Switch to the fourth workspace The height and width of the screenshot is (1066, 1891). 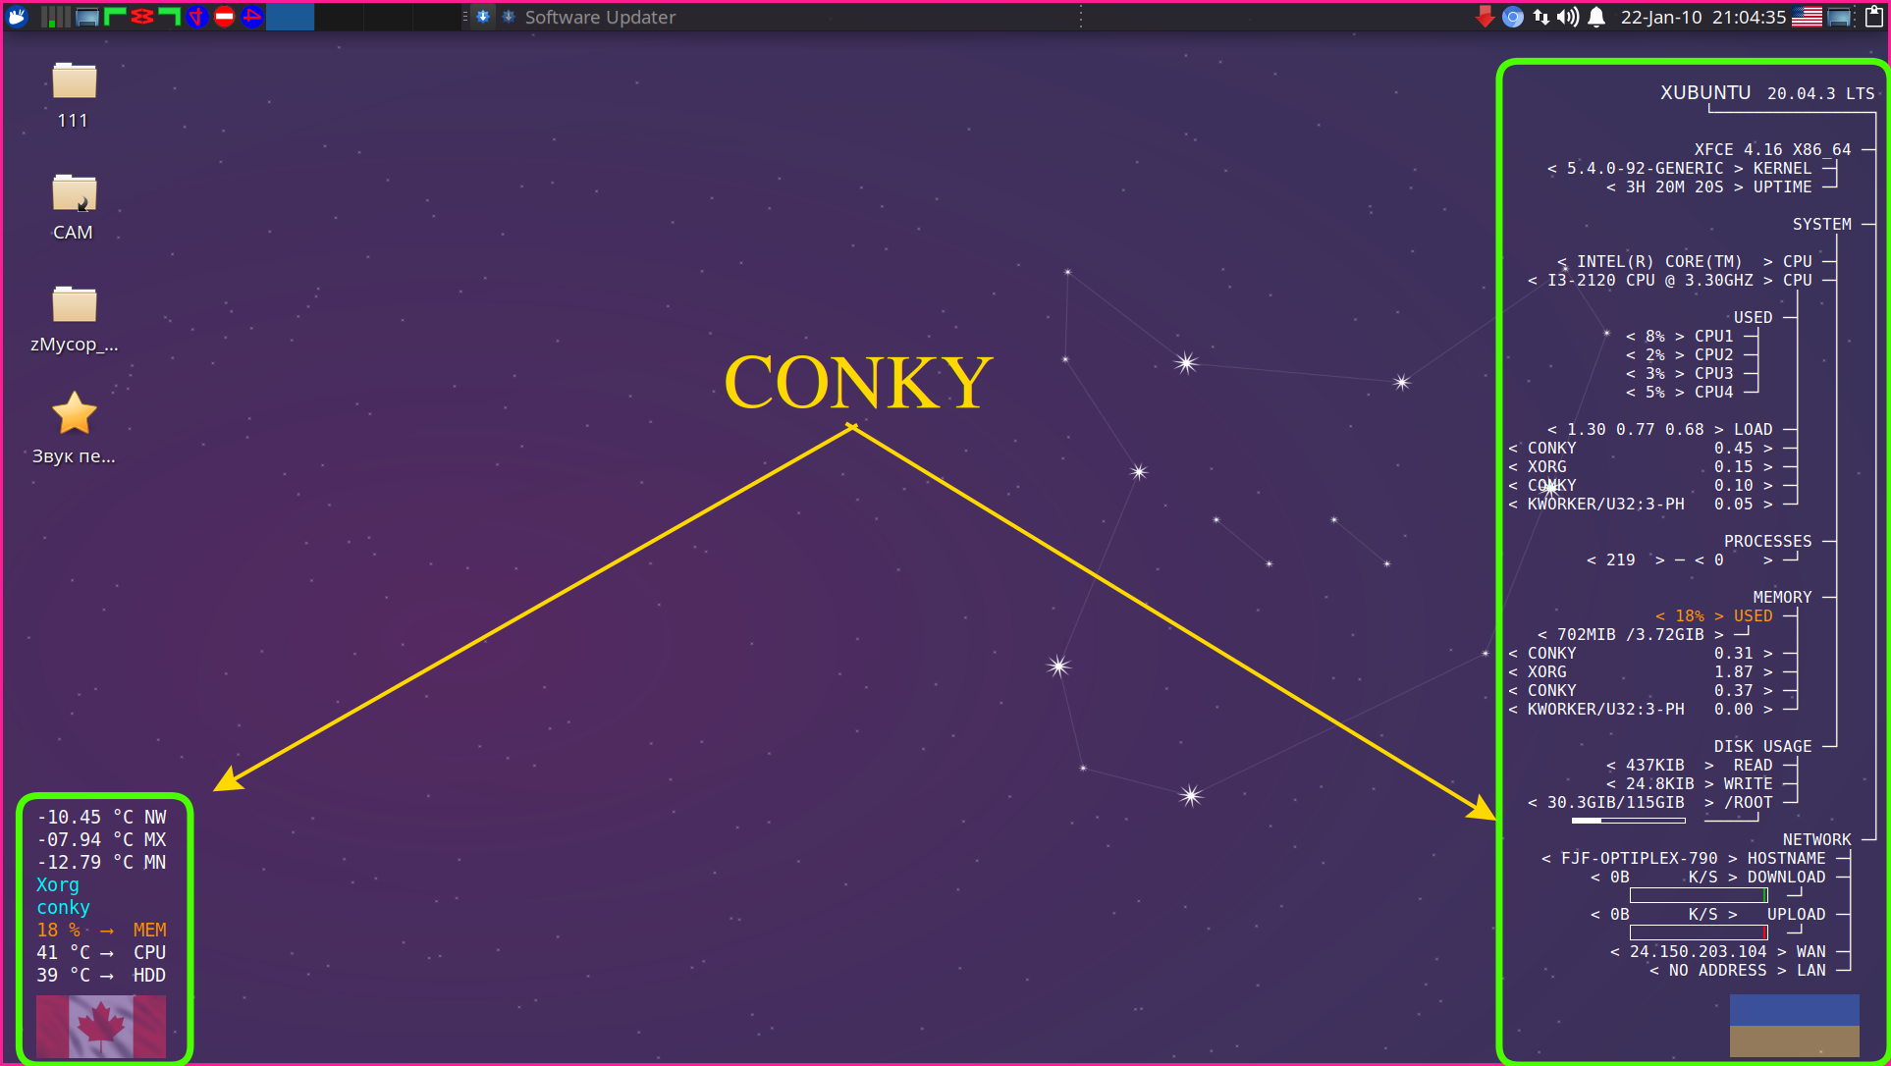pyautogui.click(x=436, y=17)
